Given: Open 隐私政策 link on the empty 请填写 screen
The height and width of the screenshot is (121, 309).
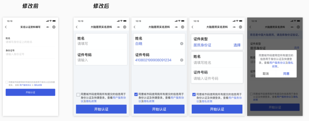Looking at the screenshot, I should [91, 101].
